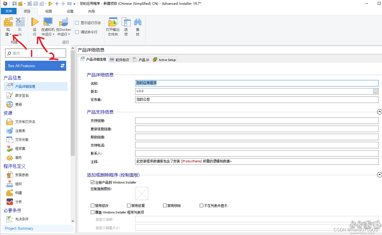Toggle Debug command line (调试命令行) checkbox
This screenshot has width=382, height=235.
(77, 32)
